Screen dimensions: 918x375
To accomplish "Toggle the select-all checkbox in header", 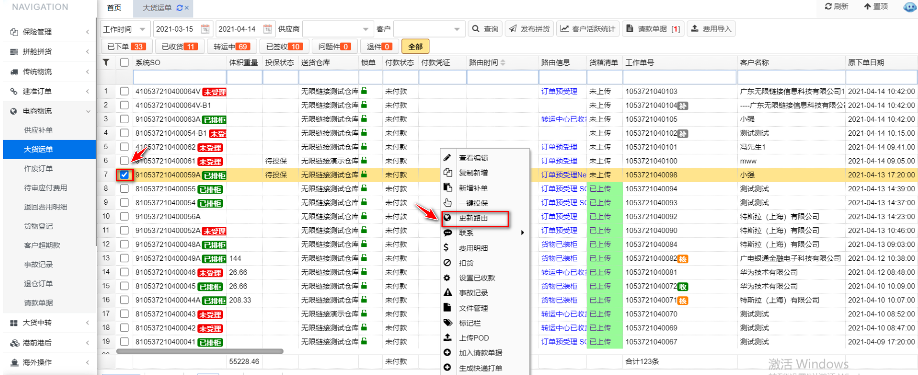I will point(124,63).
